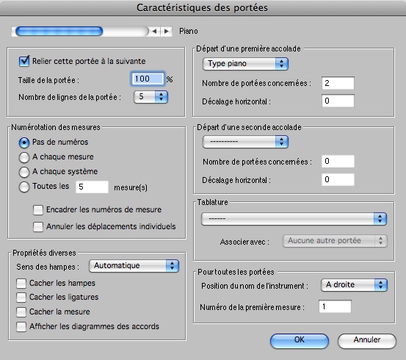Select the 'A chaque mesure' radio option
The image size is (406, 360).
click(x=23, y=157)
